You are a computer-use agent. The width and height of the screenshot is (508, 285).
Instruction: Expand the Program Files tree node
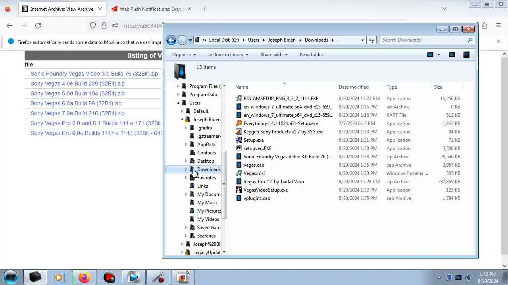(179, 86)
